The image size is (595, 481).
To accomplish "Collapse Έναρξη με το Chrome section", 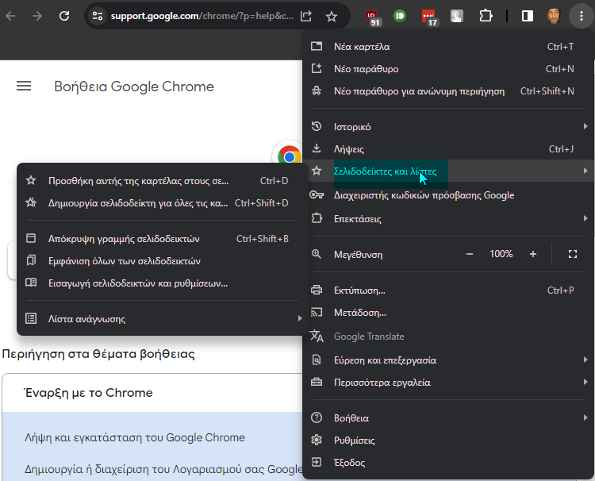I will (152, 393).
